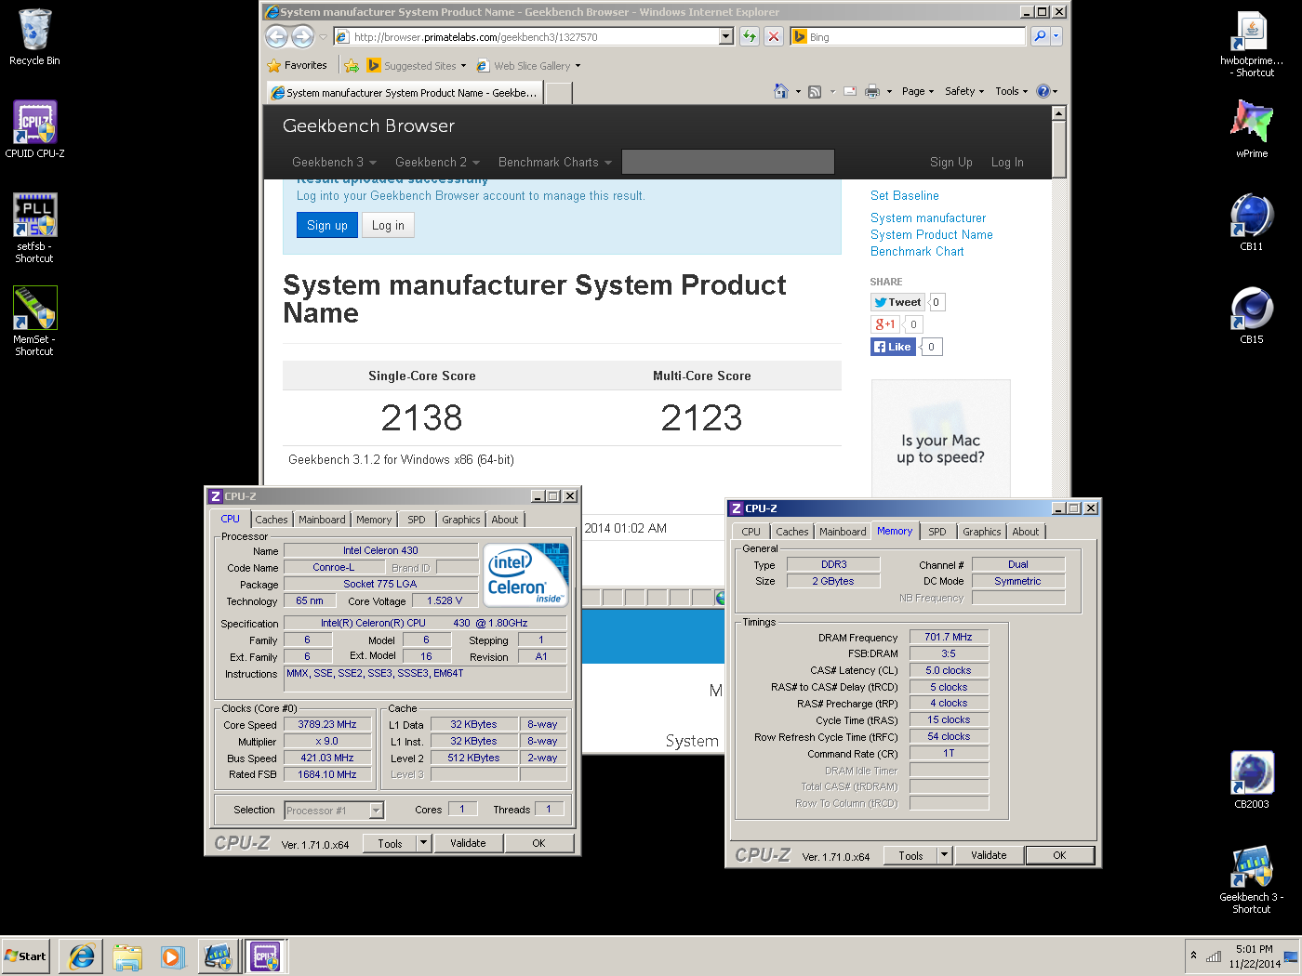Open the MemSet shortcut icon
Screen dimensions: 1302x976
pos(34,321)
